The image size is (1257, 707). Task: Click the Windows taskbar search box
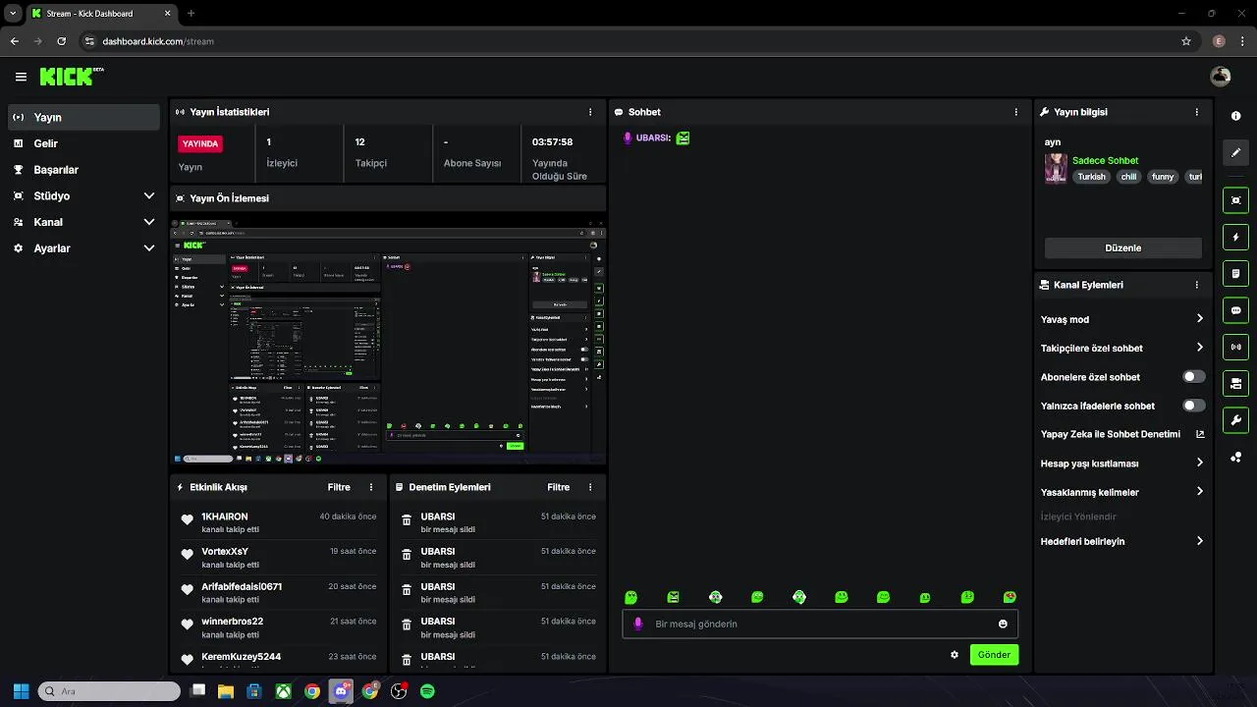tap(109, 691)
